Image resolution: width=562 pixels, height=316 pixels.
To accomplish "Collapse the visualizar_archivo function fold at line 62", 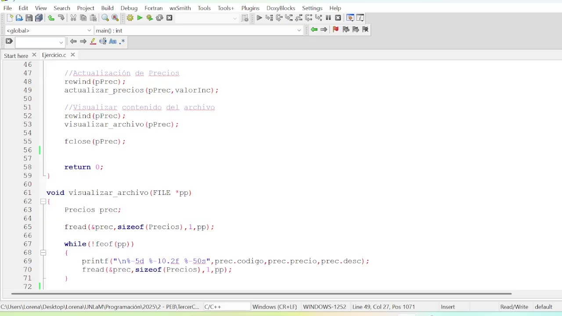I will [x=43, y=201].
